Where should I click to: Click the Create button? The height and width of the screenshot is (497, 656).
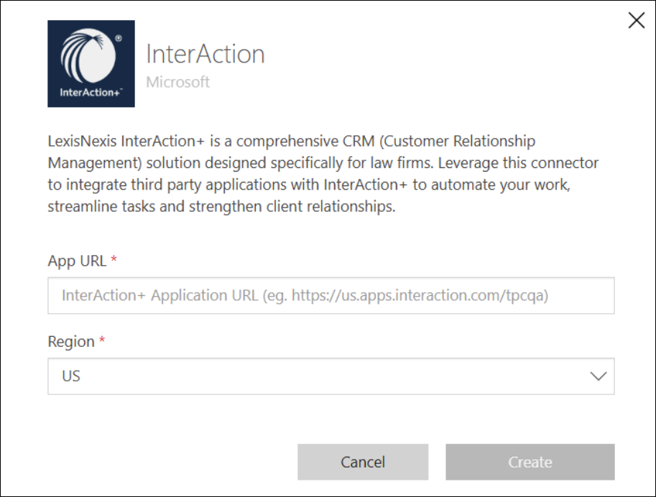(x=530, y=462)
